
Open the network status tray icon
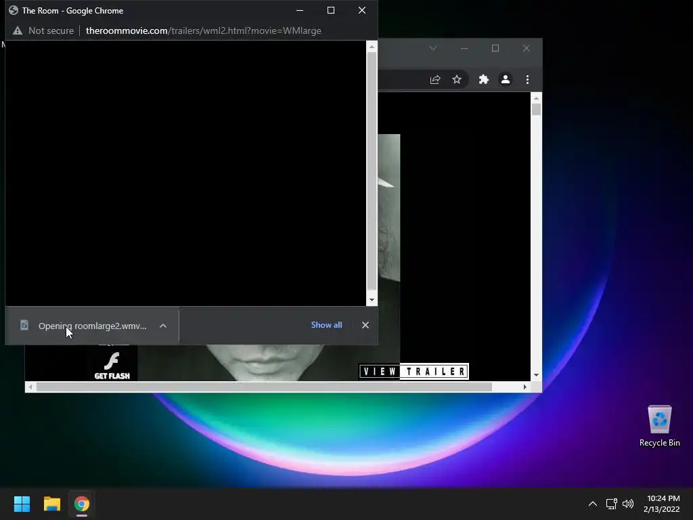[x=611, y=504]
